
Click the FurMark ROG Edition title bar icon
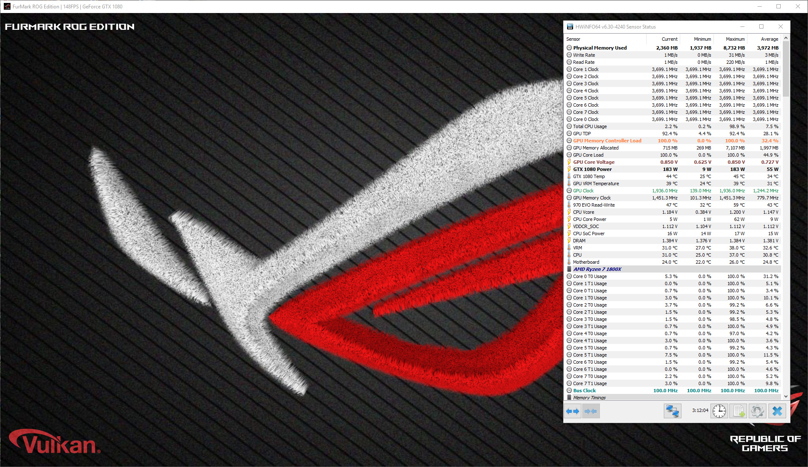(7, 6)
